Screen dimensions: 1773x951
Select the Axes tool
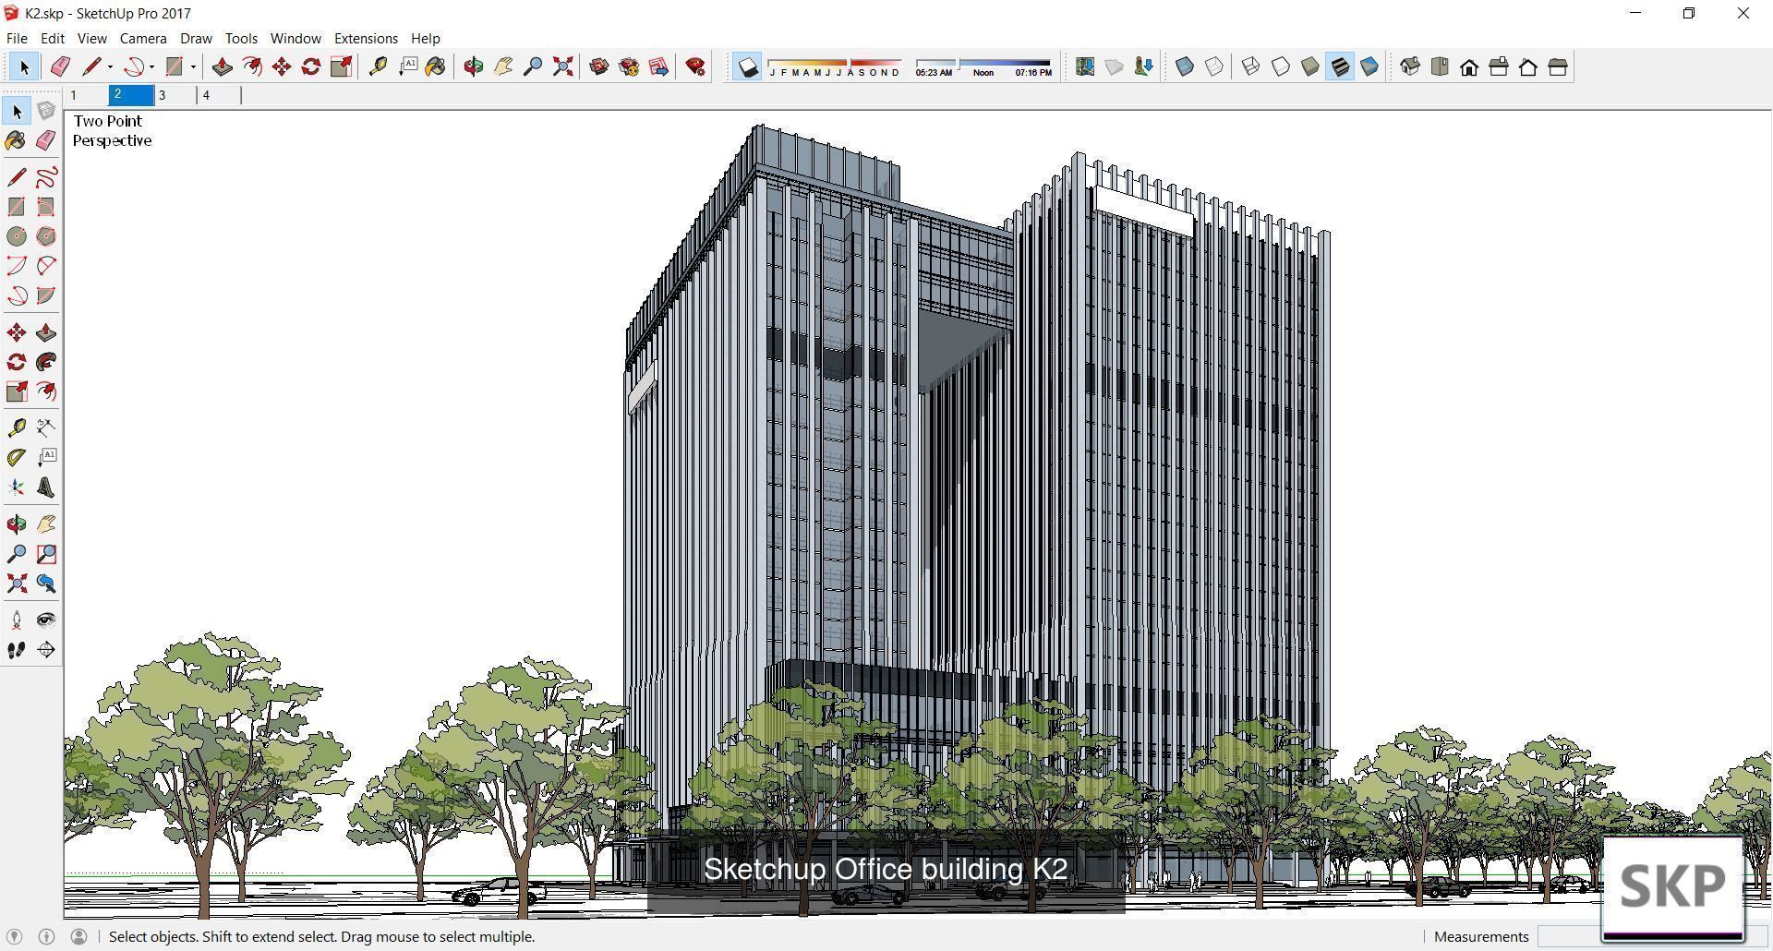pos(17,488)
